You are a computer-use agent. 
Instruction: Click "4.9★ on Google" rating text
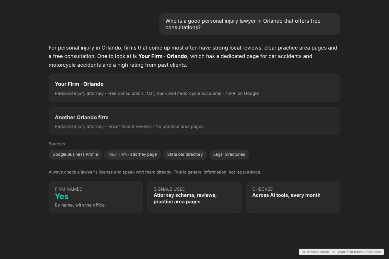pos(242,93)
